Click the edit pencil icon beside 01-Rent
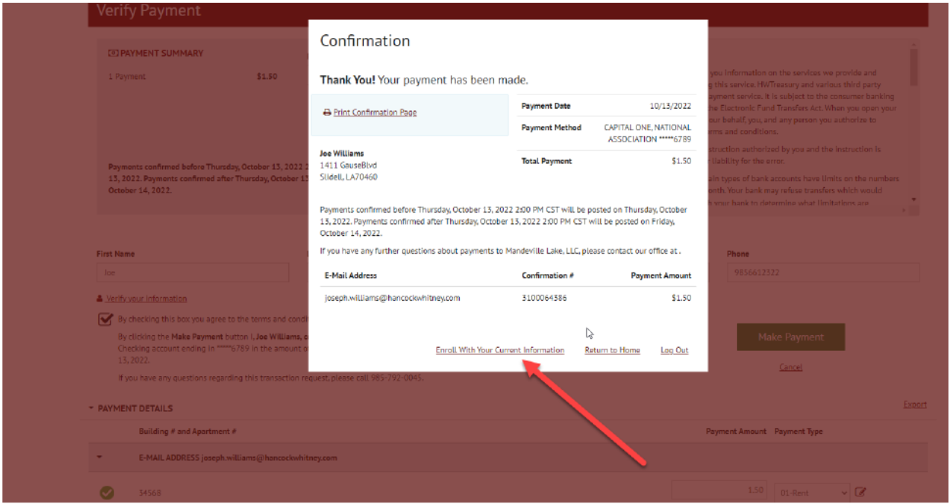Screen dimensions: 950x504 coord(860,493)
